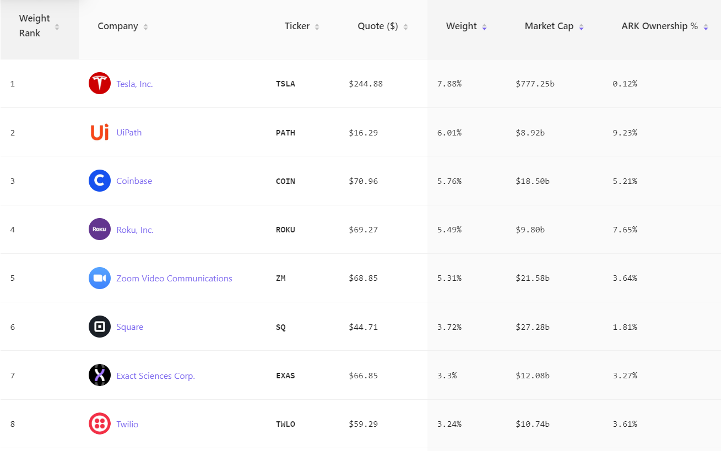Click the Weight column header
721x451 pixels.
pos(462,26)
